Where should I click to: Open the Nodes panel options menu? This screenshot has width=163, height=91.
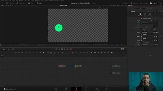point(126,56)
